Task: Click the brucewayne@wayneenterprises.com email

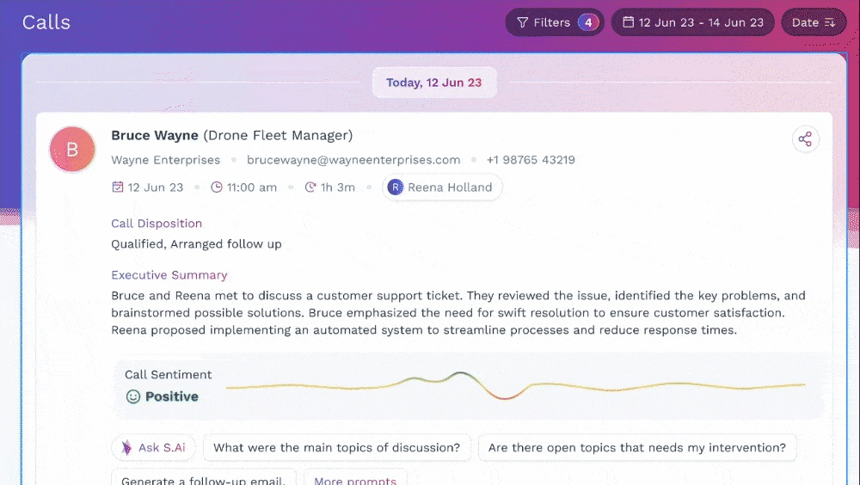Action: pyautogui.click(x=353, y=160)
